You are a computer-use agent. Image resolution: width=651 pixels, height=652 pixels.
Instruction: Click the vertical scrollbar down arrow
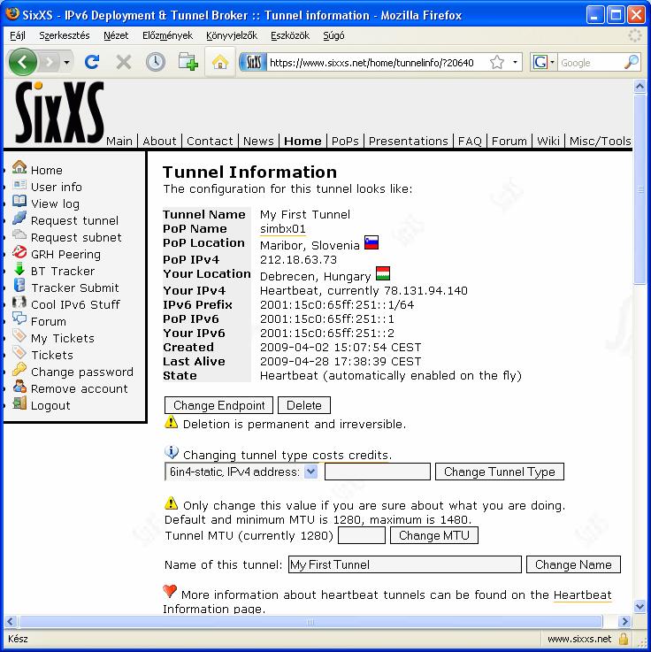point(640,607)
